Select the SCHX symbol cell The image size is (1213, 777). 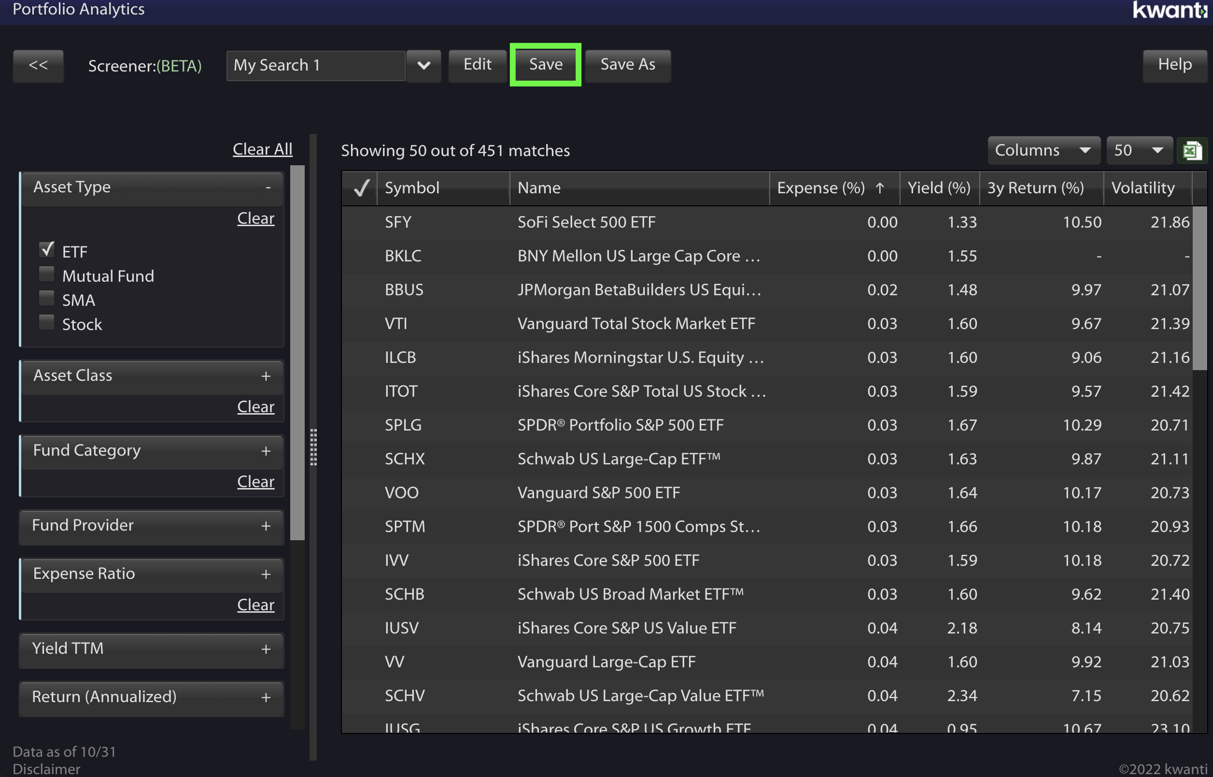click(405, 459)
